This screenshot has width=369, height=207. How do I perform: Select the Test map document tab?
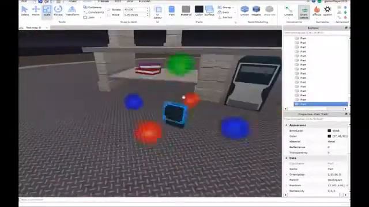tap(33, 28)
